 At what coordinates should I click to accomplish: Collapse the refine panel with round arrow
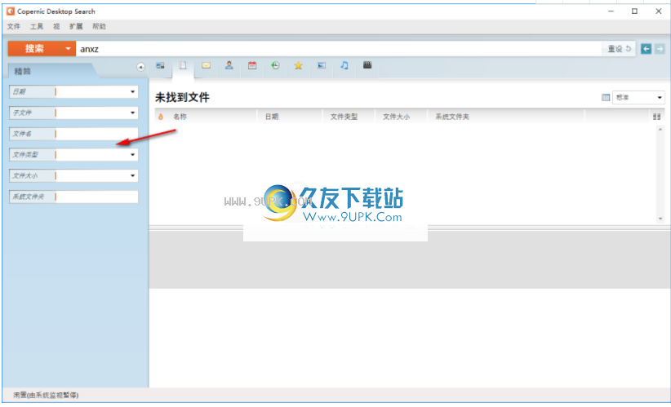click(140, 67)
